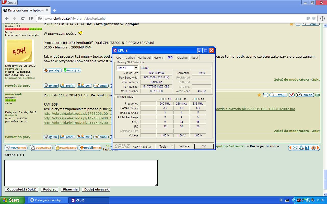Click the floppy disk save icon in topic tools
This screenshot has height=204, width=327.
pyautogui.click(x=307, y=148)
